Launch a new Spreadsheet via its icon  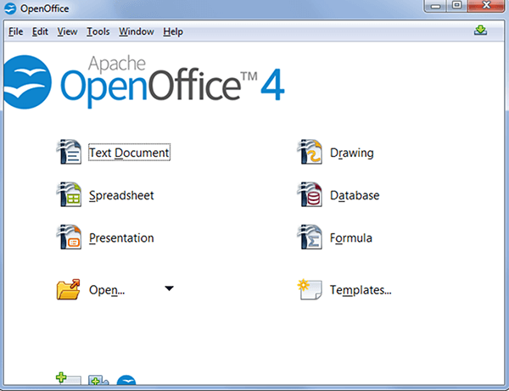click(x=68, y=195)
